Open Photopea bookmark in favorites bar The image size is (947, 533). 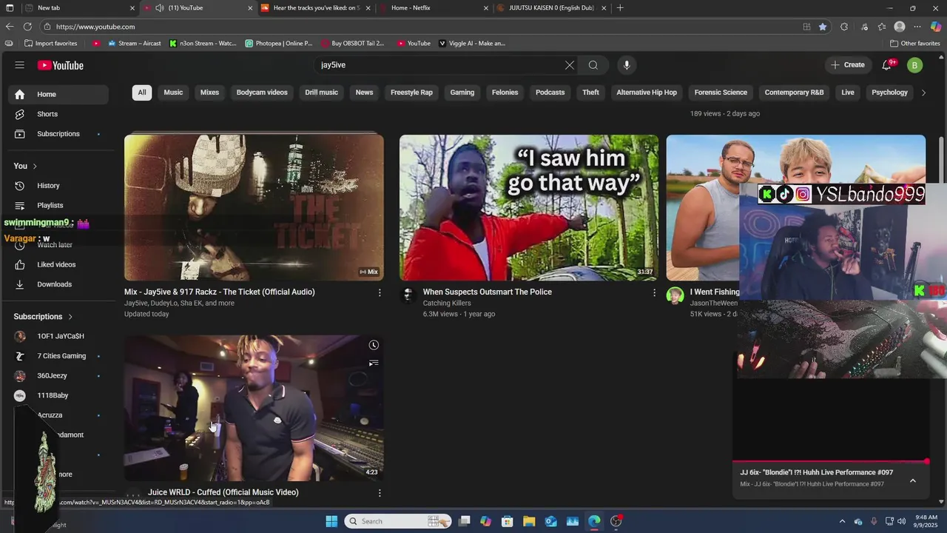pos(279,44)
